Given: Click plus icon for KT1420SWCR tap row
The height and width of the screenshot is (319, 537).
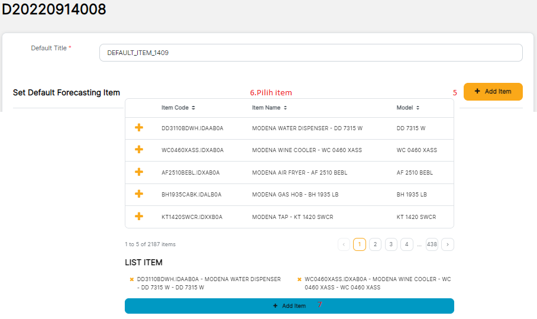Looking at the screenshot, I should [139, 217].
